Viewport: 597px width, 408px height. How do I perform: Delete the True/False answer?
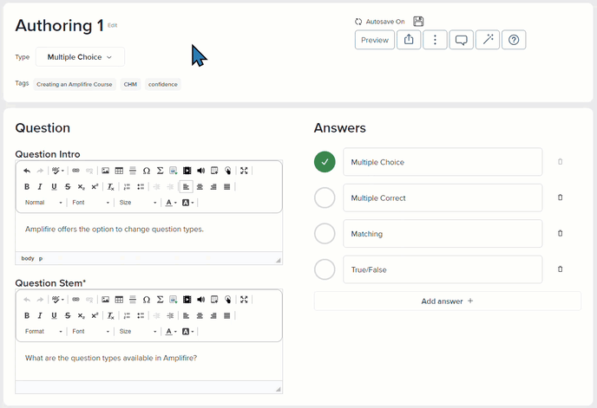click(560, 269)
